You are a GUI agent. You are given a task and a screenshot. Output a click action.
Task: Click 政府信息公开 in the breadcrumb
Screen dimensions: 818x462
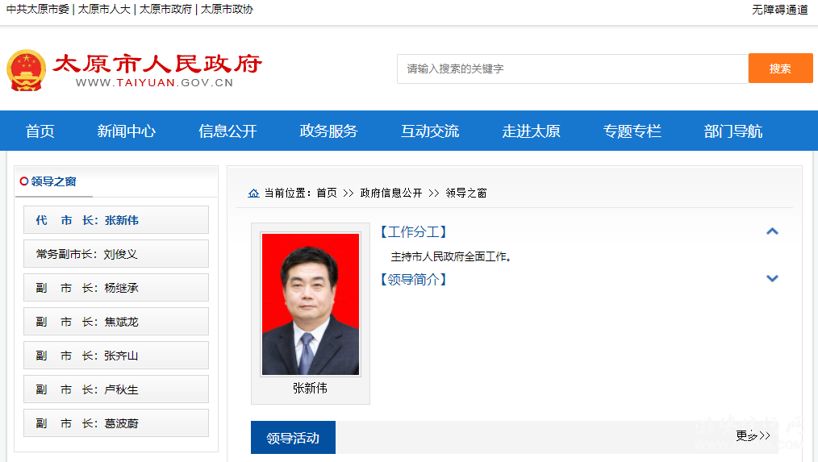click(391, 194)
